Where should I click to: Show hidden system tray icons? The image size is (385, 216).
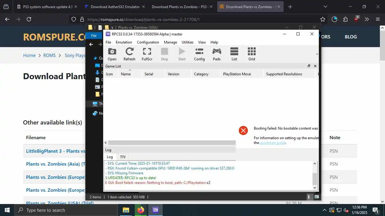(x=324, y=210)
